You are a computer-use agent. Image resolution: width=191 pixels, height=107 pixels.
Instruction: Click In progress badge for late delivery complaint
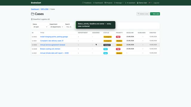point(107,41)
